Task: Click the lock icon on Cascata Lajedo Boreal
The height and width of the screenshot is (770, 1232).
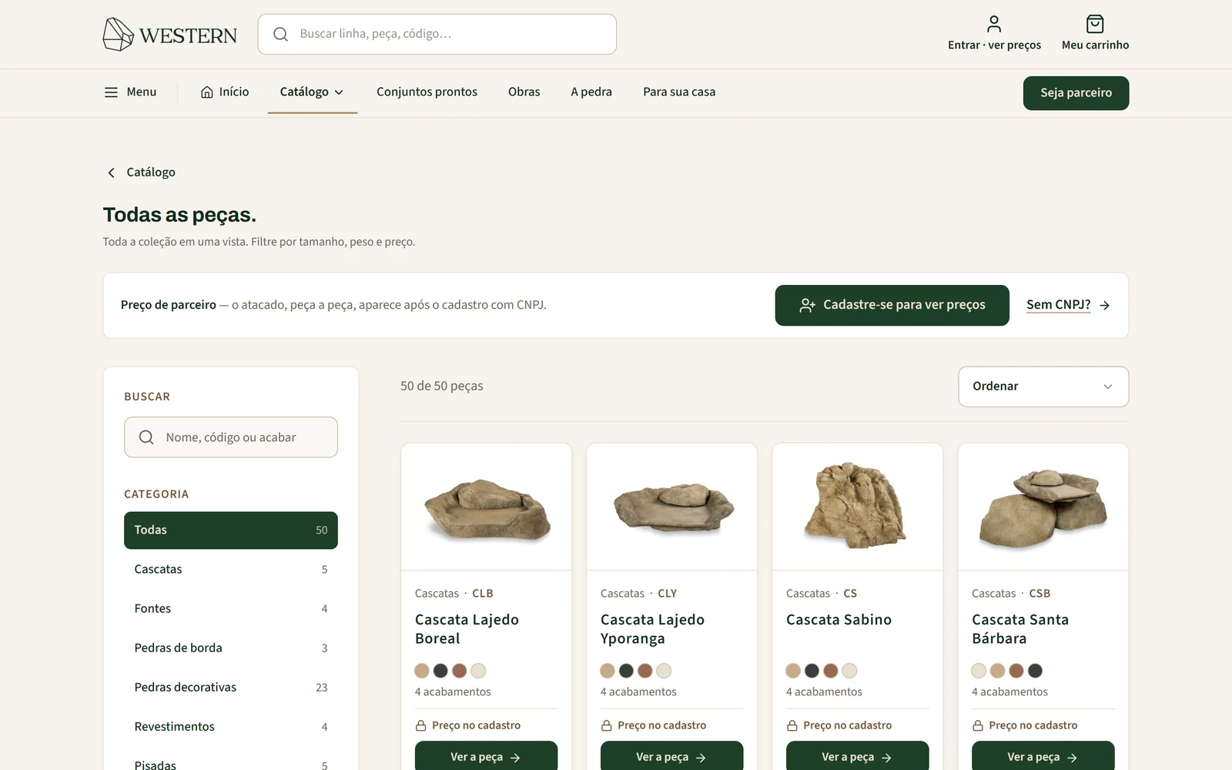Action: point(421,725)
